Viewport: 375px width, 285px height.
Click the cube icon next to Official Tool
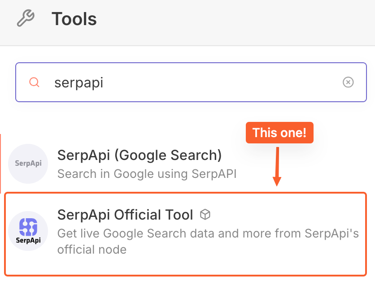[x=205, y=215]
